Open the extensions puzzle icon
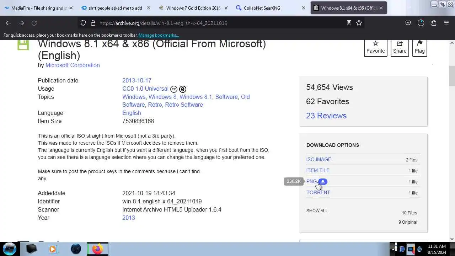 click(434, 23)
